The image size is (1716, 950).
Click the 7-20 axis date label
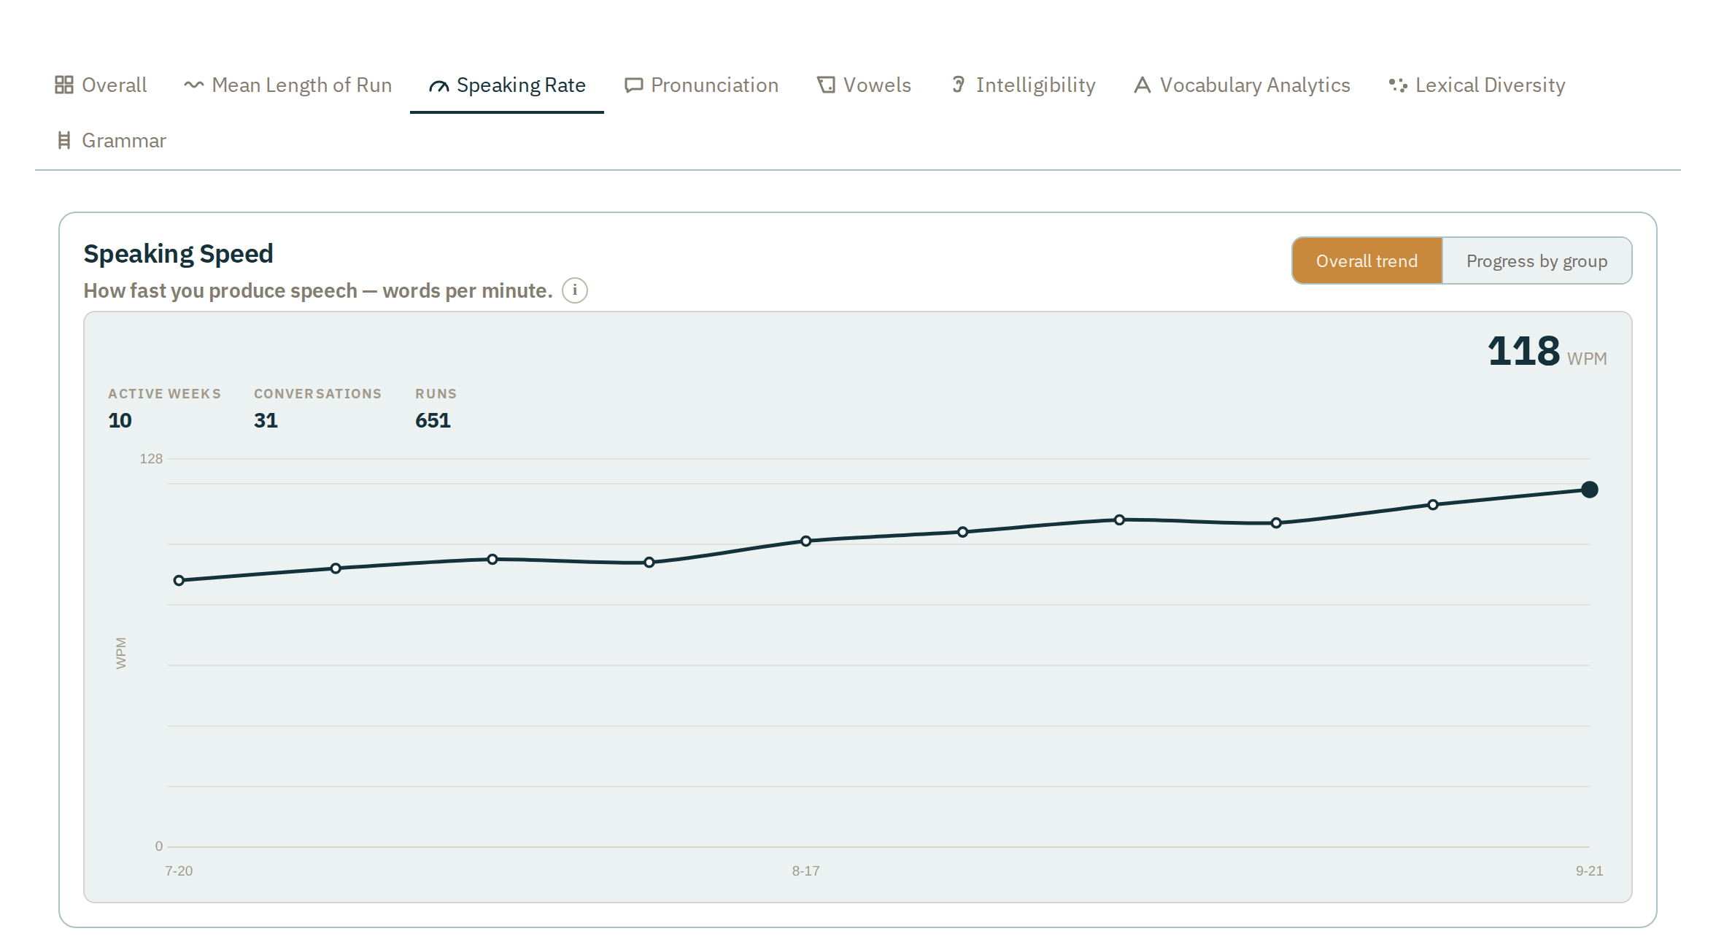click(x=179, y=871)
